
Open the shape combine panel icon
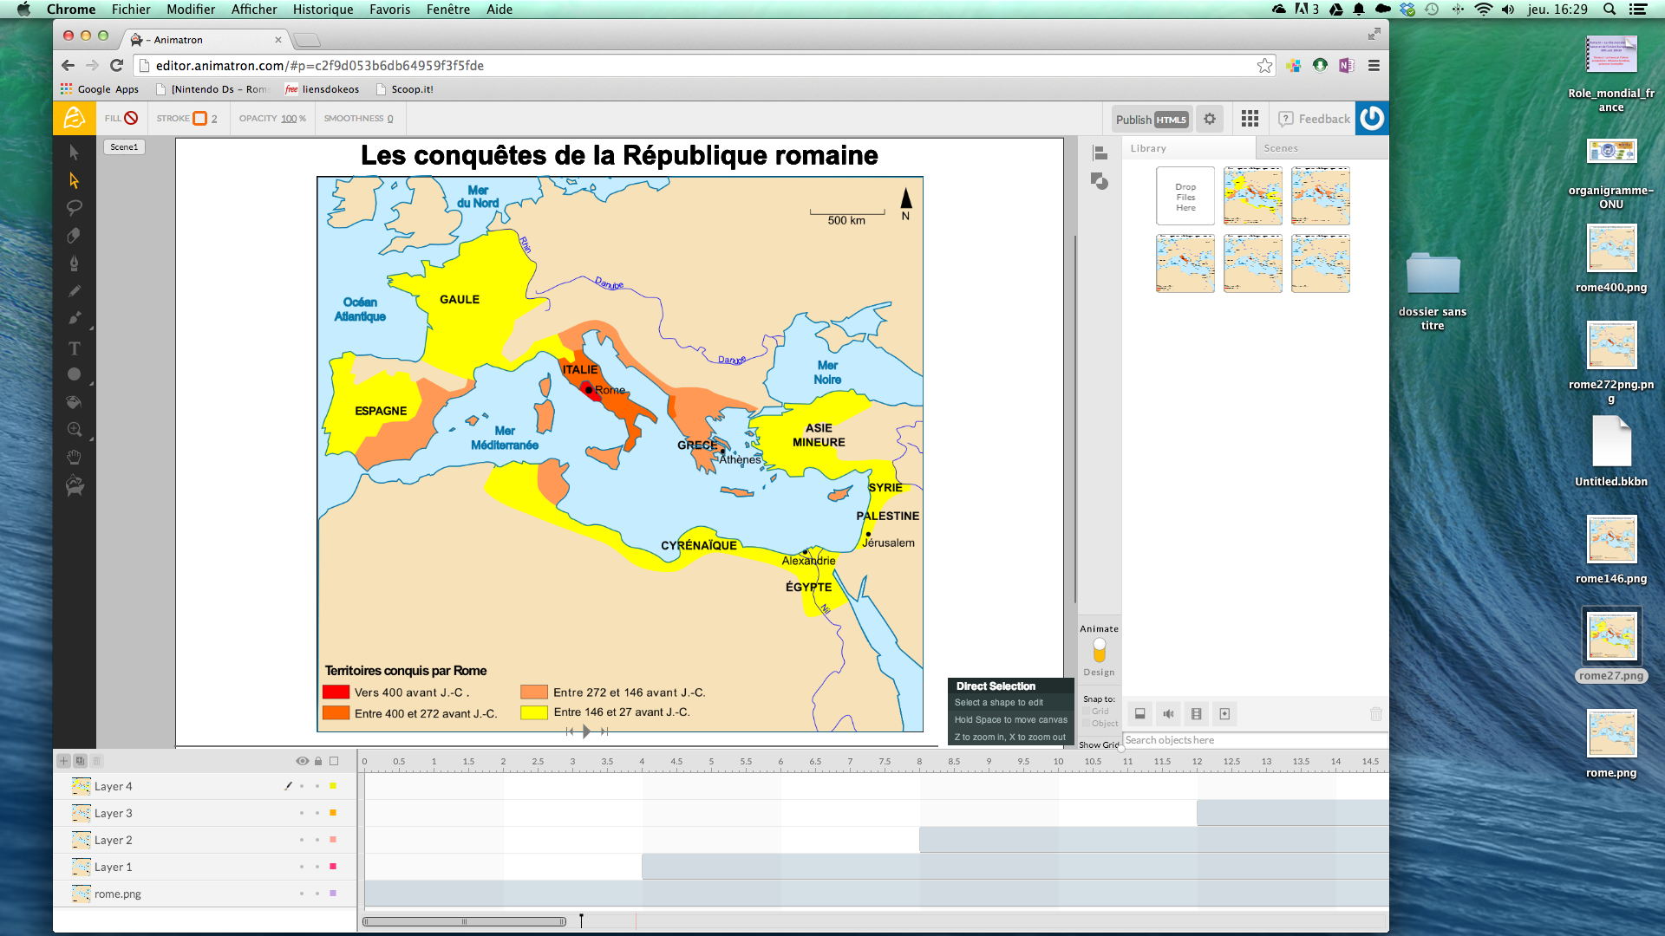1100,181
